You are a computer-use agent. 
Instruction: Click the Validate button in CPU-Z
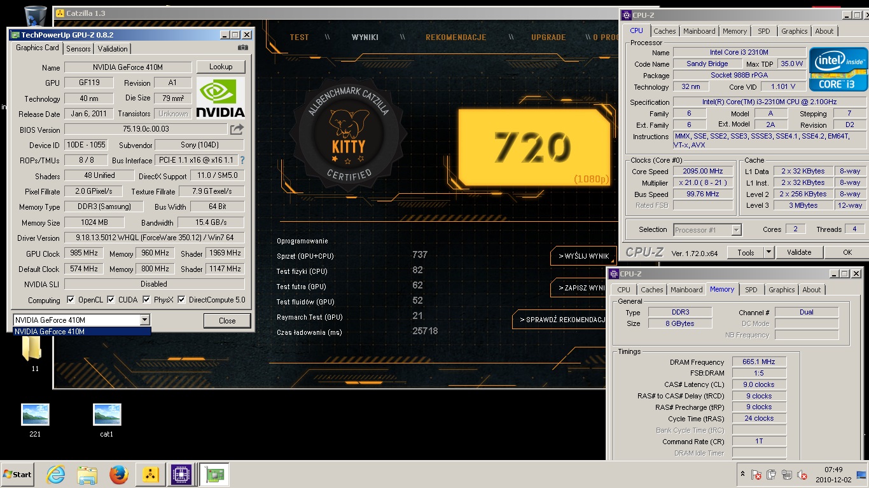pyautogui.click(x=799, y=252)
